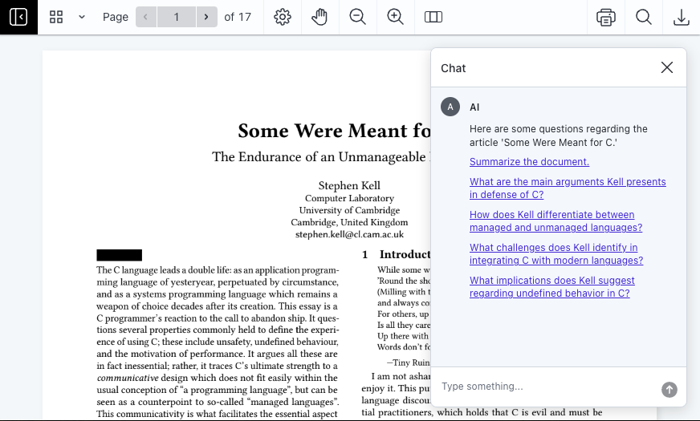Open the thumbnail grid view

coord(56,17)
